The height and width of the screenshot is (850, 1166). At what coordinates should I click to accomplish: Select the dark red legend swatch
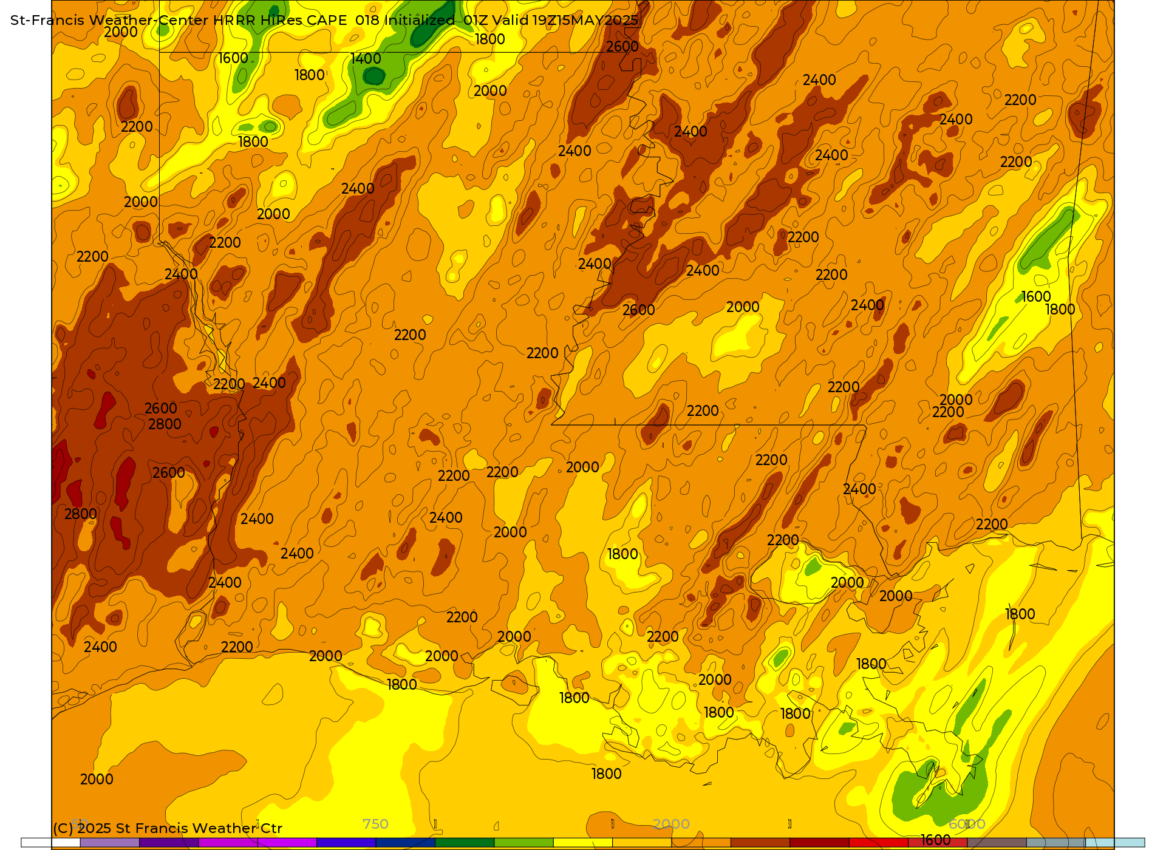[819, 843]
